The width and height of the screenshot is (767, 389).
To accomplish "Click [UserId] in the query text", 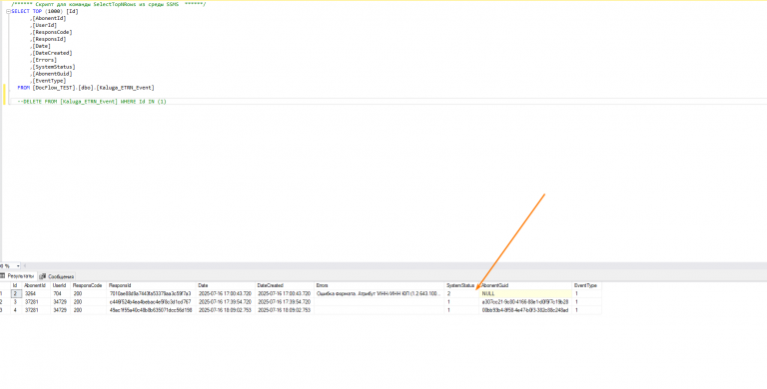I will coord(45,25).
